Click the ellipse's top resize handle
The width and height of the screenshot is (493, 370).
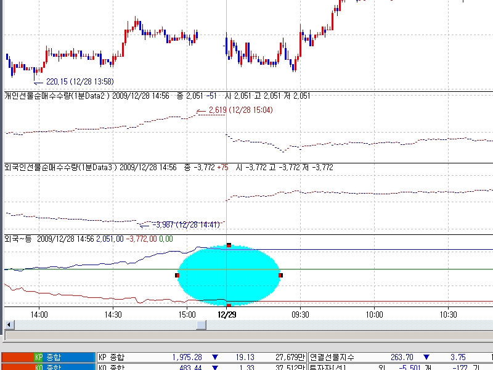(x=229, y=245)
